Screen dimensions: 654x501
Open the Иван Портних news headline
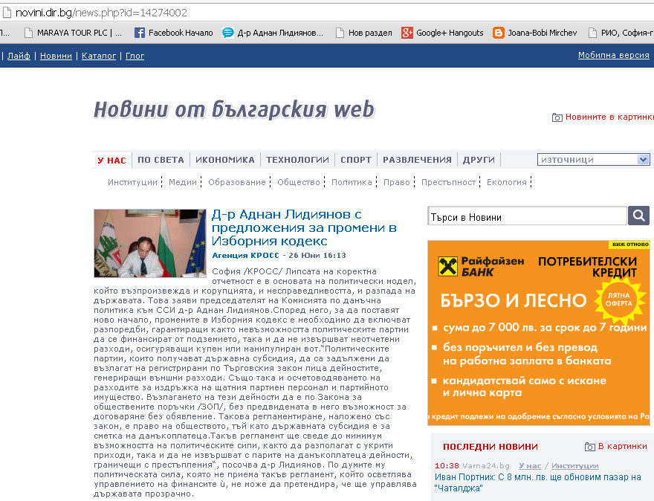tap(538, 482)
